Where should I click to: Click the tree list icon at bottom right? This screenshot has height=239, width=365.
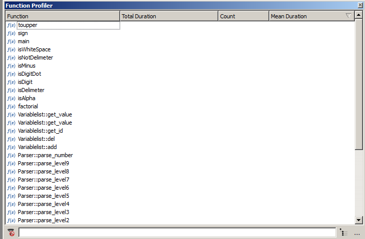(344, 232)
